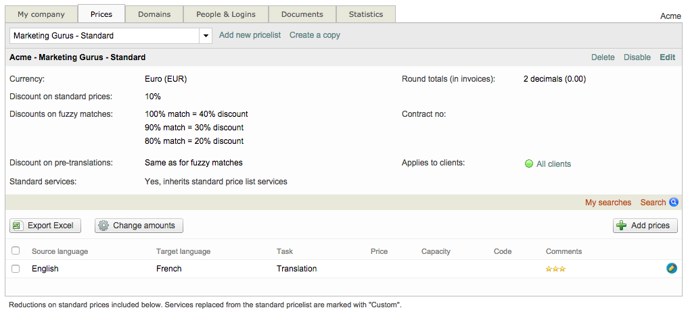Viewport: 688px width, 312px height.
Task: Click the Edit link for the pricelist
Action: point(667,57)
